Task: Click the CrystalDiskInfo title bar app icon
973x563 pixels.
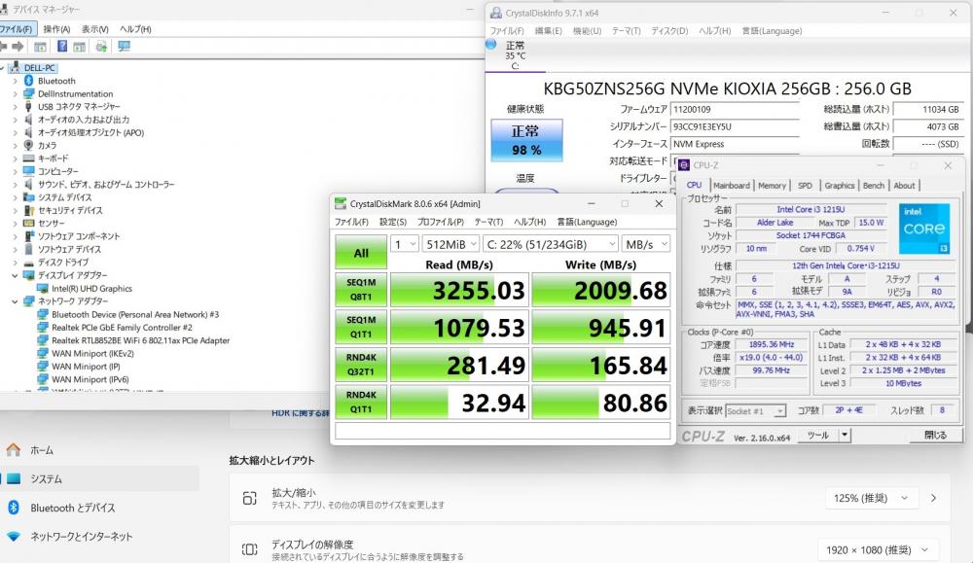Action: (x=496, y=13)
